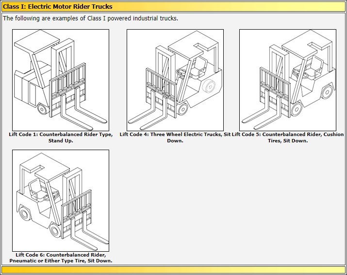Open the Lift Code 5 cushion tire truck picture
The width and height of the screenshot is (347, 275).
(288, 80)
